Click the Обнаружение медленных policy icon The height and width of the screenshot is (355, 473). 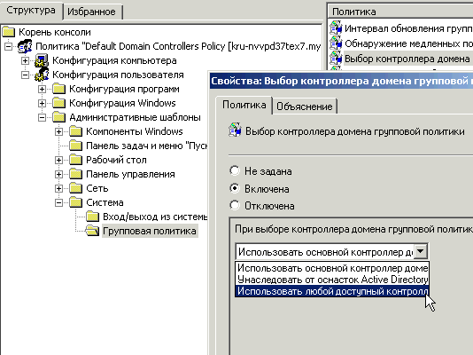coord(336,43)
